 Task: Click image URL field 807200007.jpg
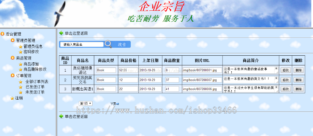[x=202, y=80]
